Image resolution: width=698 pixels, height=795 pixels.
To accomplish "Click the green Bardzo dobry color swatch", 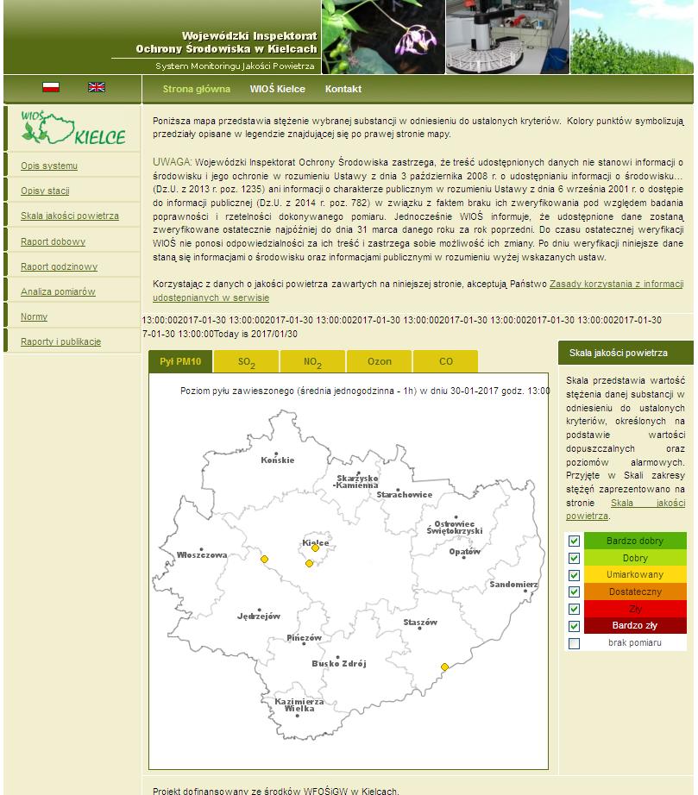I will [x=635, y=541].
